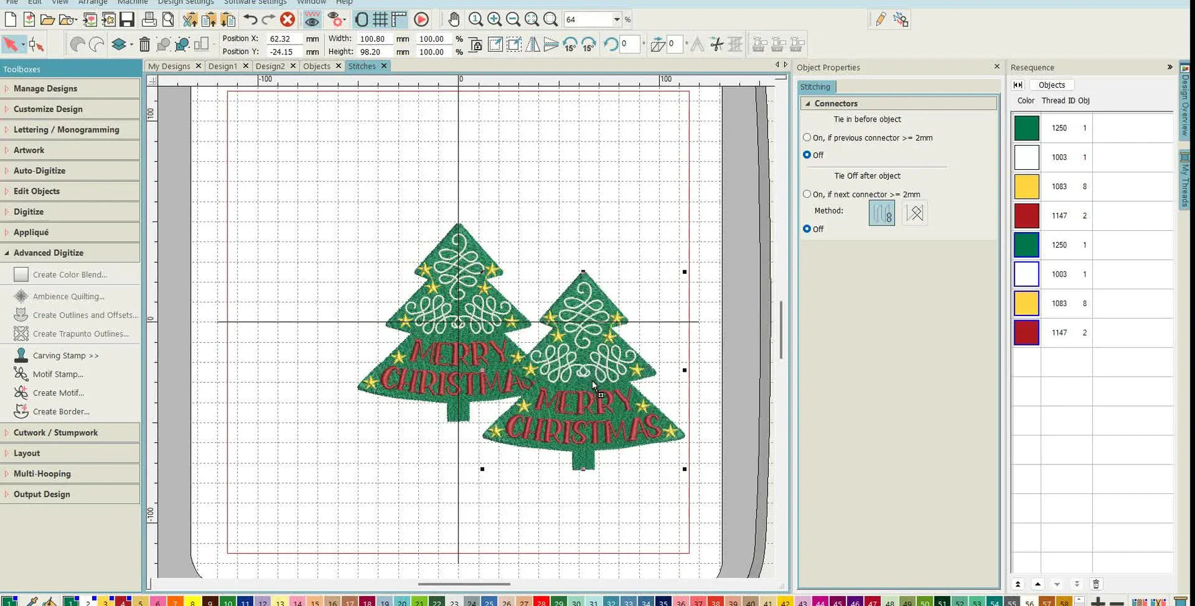Open an existing design file
1195x606 pixels.
47,19
